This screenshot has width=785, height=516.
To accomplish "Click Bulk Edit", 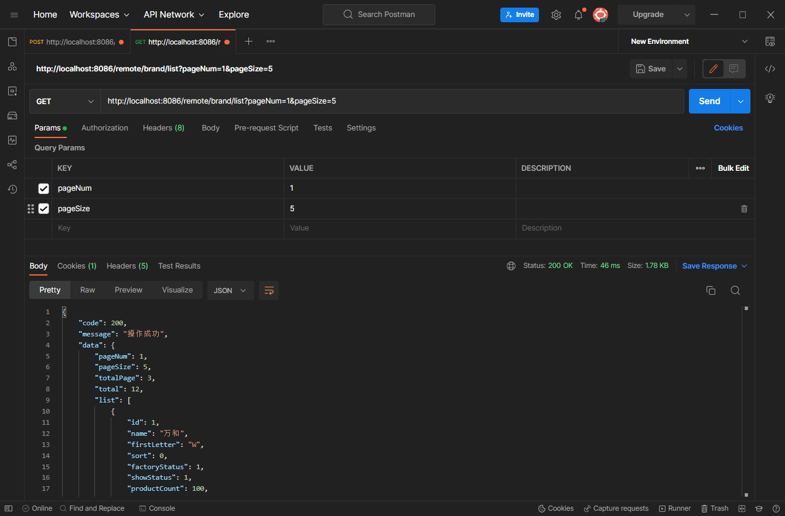I will [x=733, y=168].
